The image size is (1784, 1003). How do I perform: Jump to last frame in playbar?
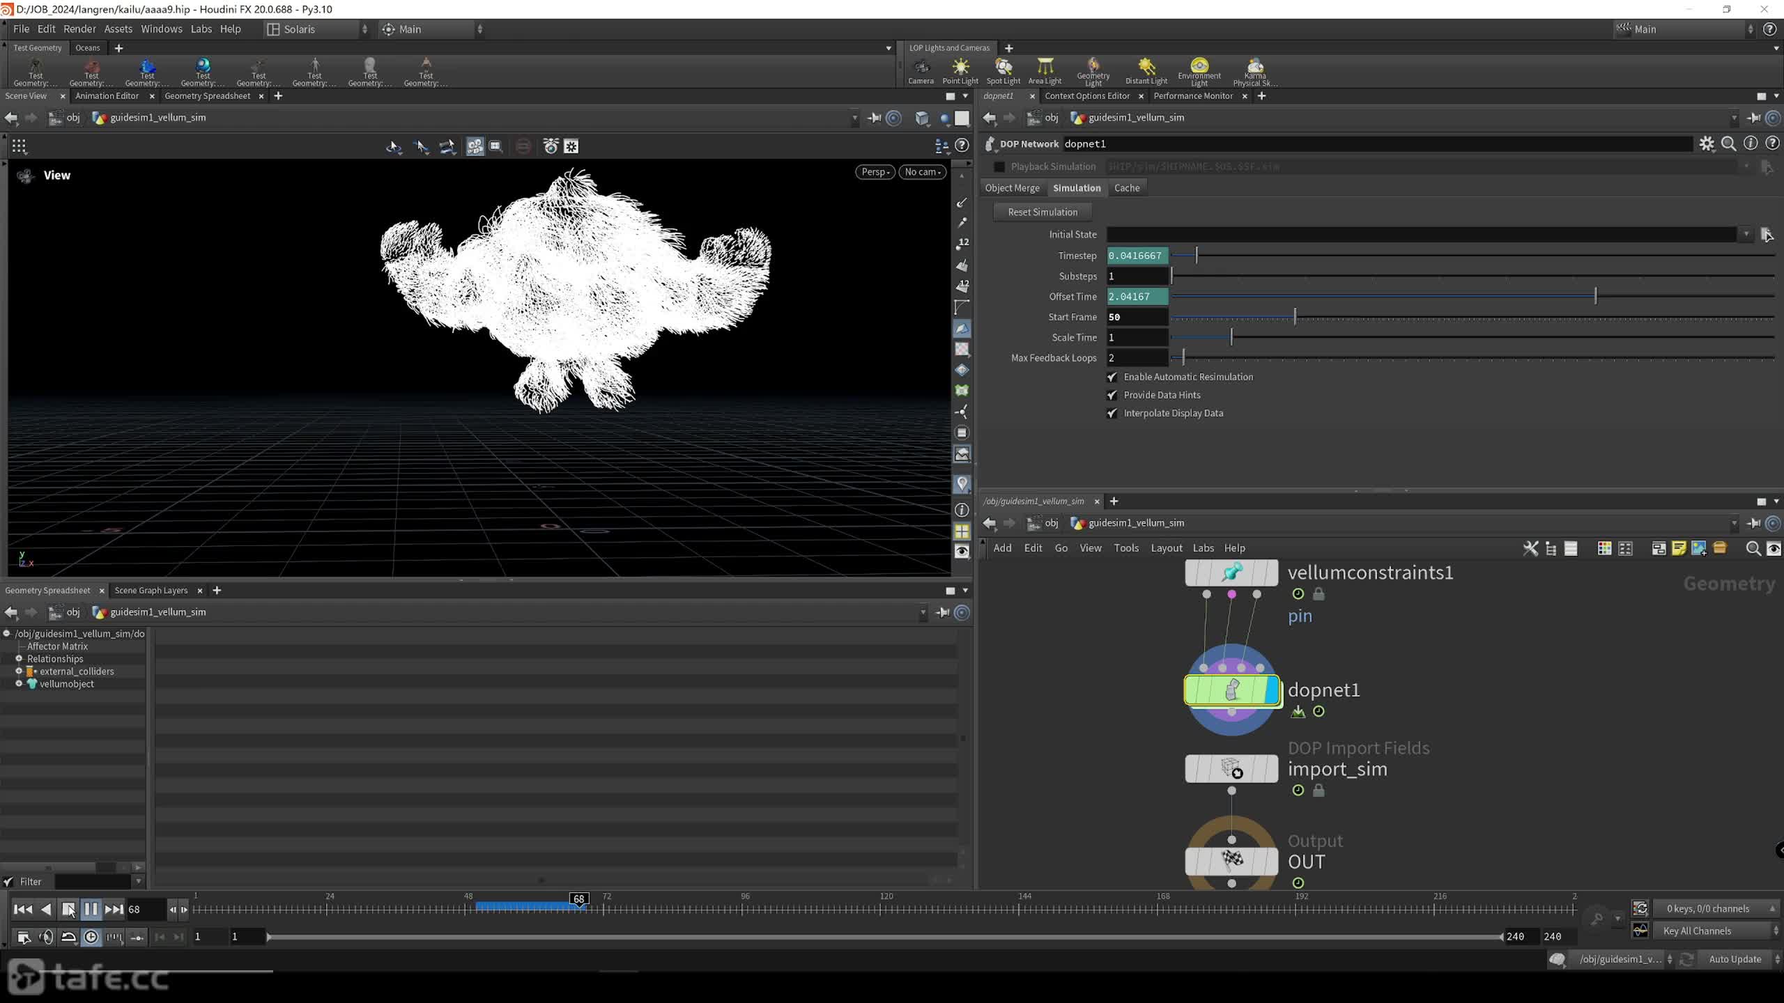114,909
